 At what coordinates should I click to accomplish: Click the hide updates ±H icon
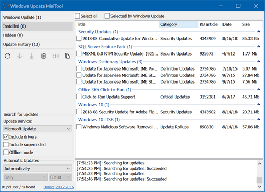coord(55,56)
